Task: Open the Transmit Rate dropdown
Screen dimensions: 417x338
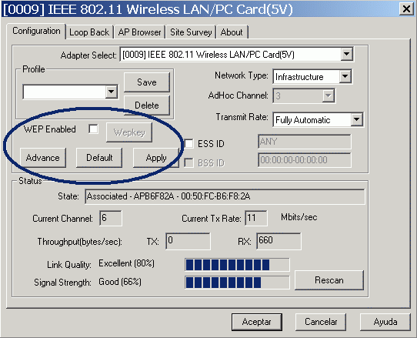Action: pyautogui.click(x=356, y=119)
